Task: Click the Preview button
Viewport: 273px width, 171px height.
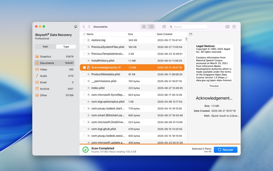Action: (214, 86)
